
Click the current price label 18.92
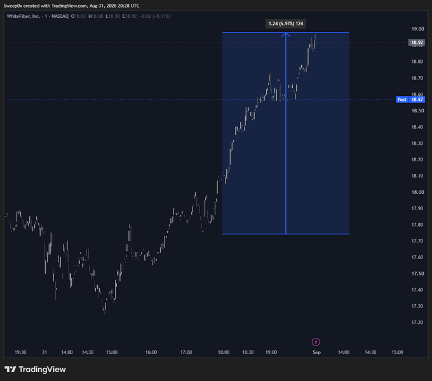click(417, 43)
